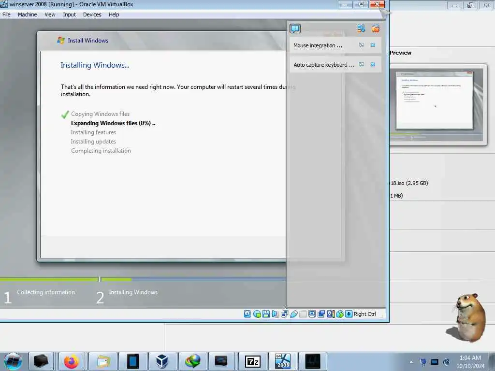
Task: Click the Installing updates step
Action: (x=93, y=142)
